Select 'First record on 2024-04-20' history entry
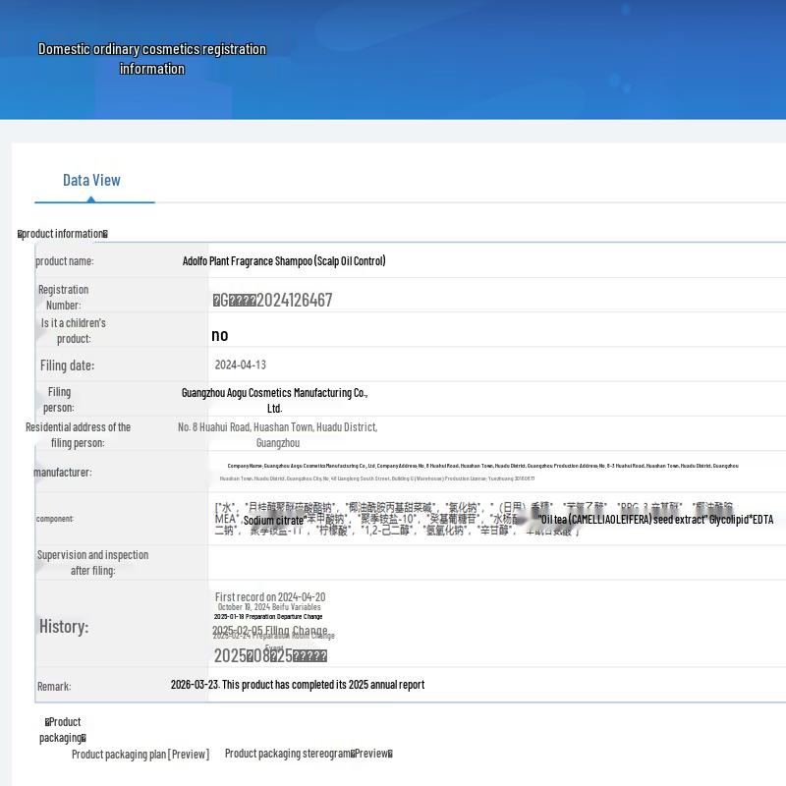Screen dimensions: 786x786 (270, 596)
